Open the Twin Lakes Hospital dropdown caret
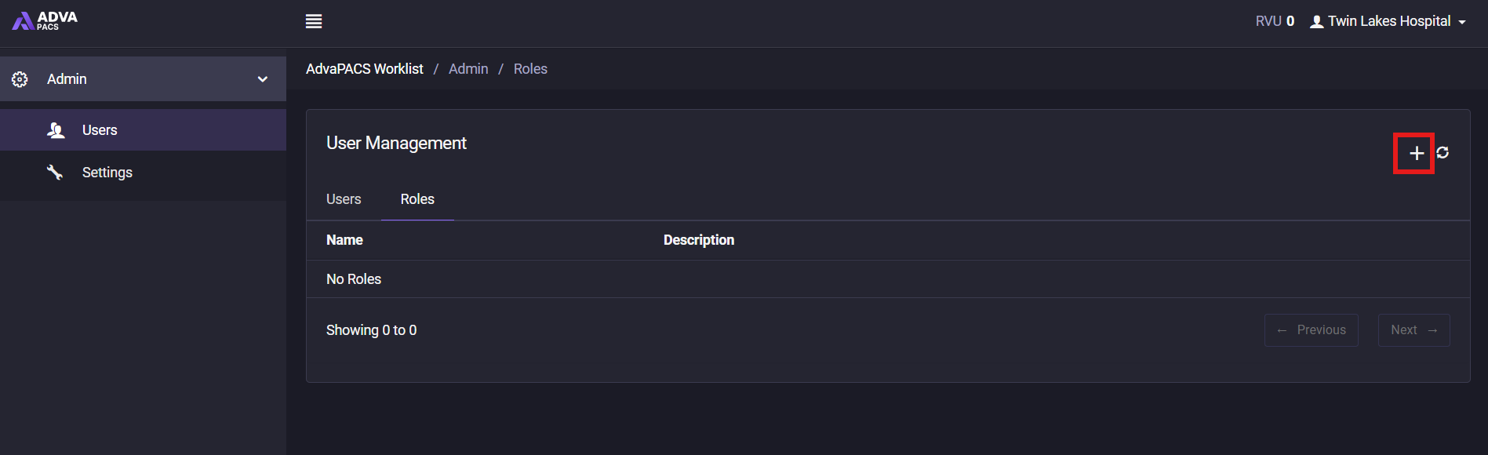The image size is (1488, 455). (x=1462, y=23)
